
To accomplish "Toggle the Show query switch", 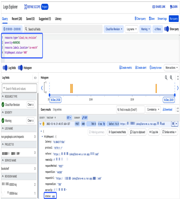I will 167,29.
